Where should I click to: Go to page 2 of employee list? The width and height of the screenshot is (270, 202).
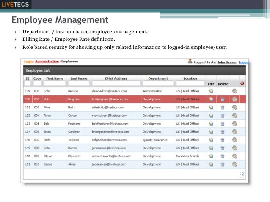[x=243, y=174]
